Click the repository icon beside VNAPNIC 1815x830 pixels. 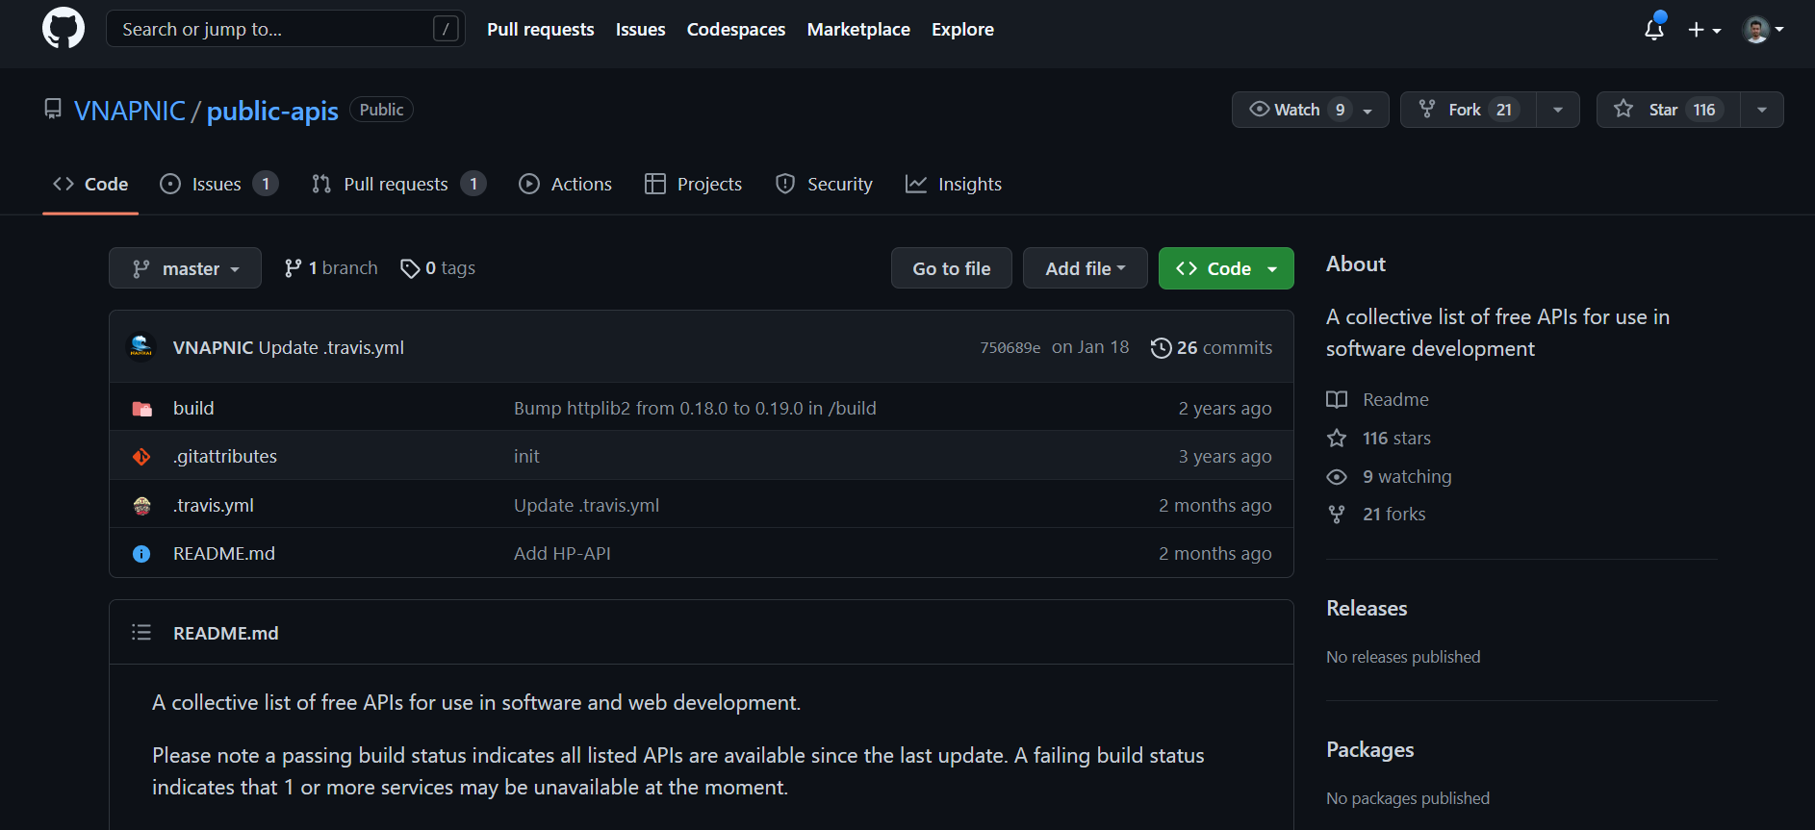(53, 110)
